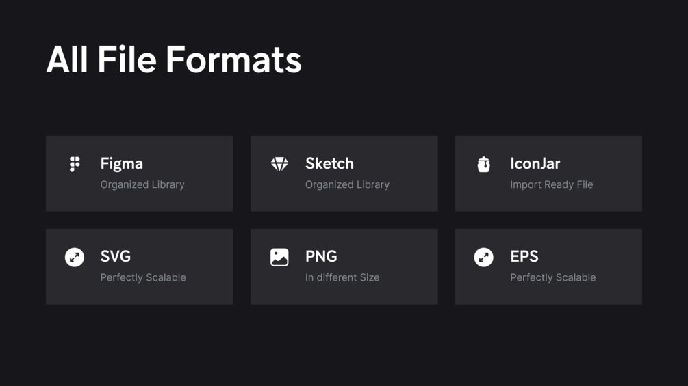Click the PNG image picture icon
Viewport: 688px width, 386px height.
tap(279, 258)
